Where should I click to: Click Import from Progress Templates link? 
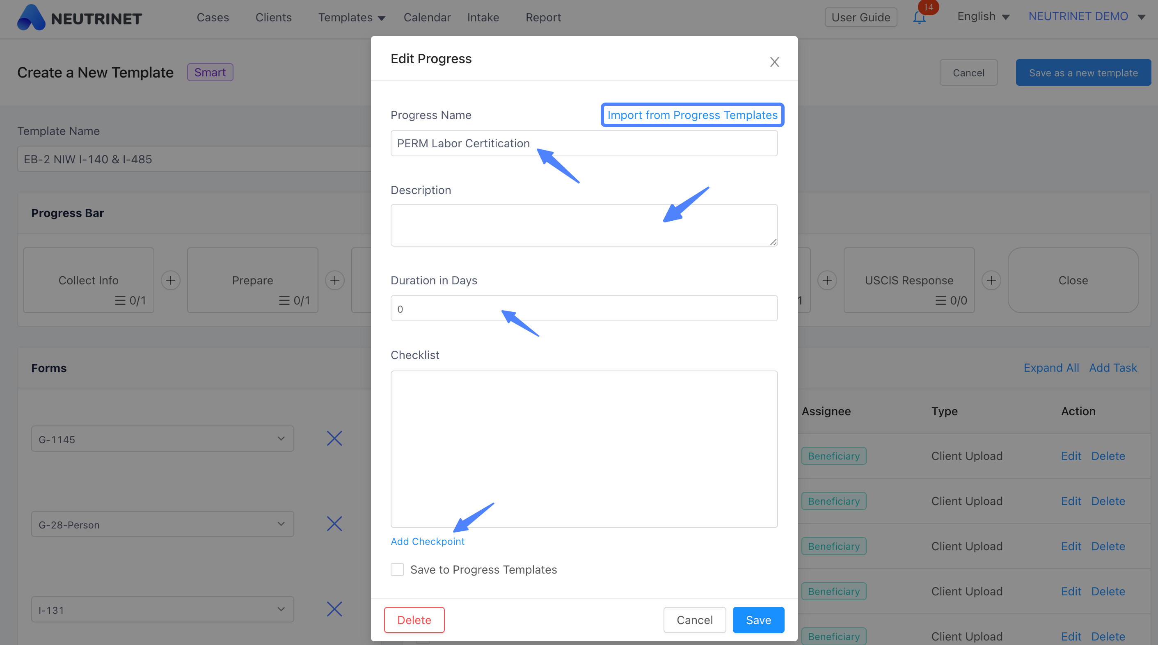[692, 115]
